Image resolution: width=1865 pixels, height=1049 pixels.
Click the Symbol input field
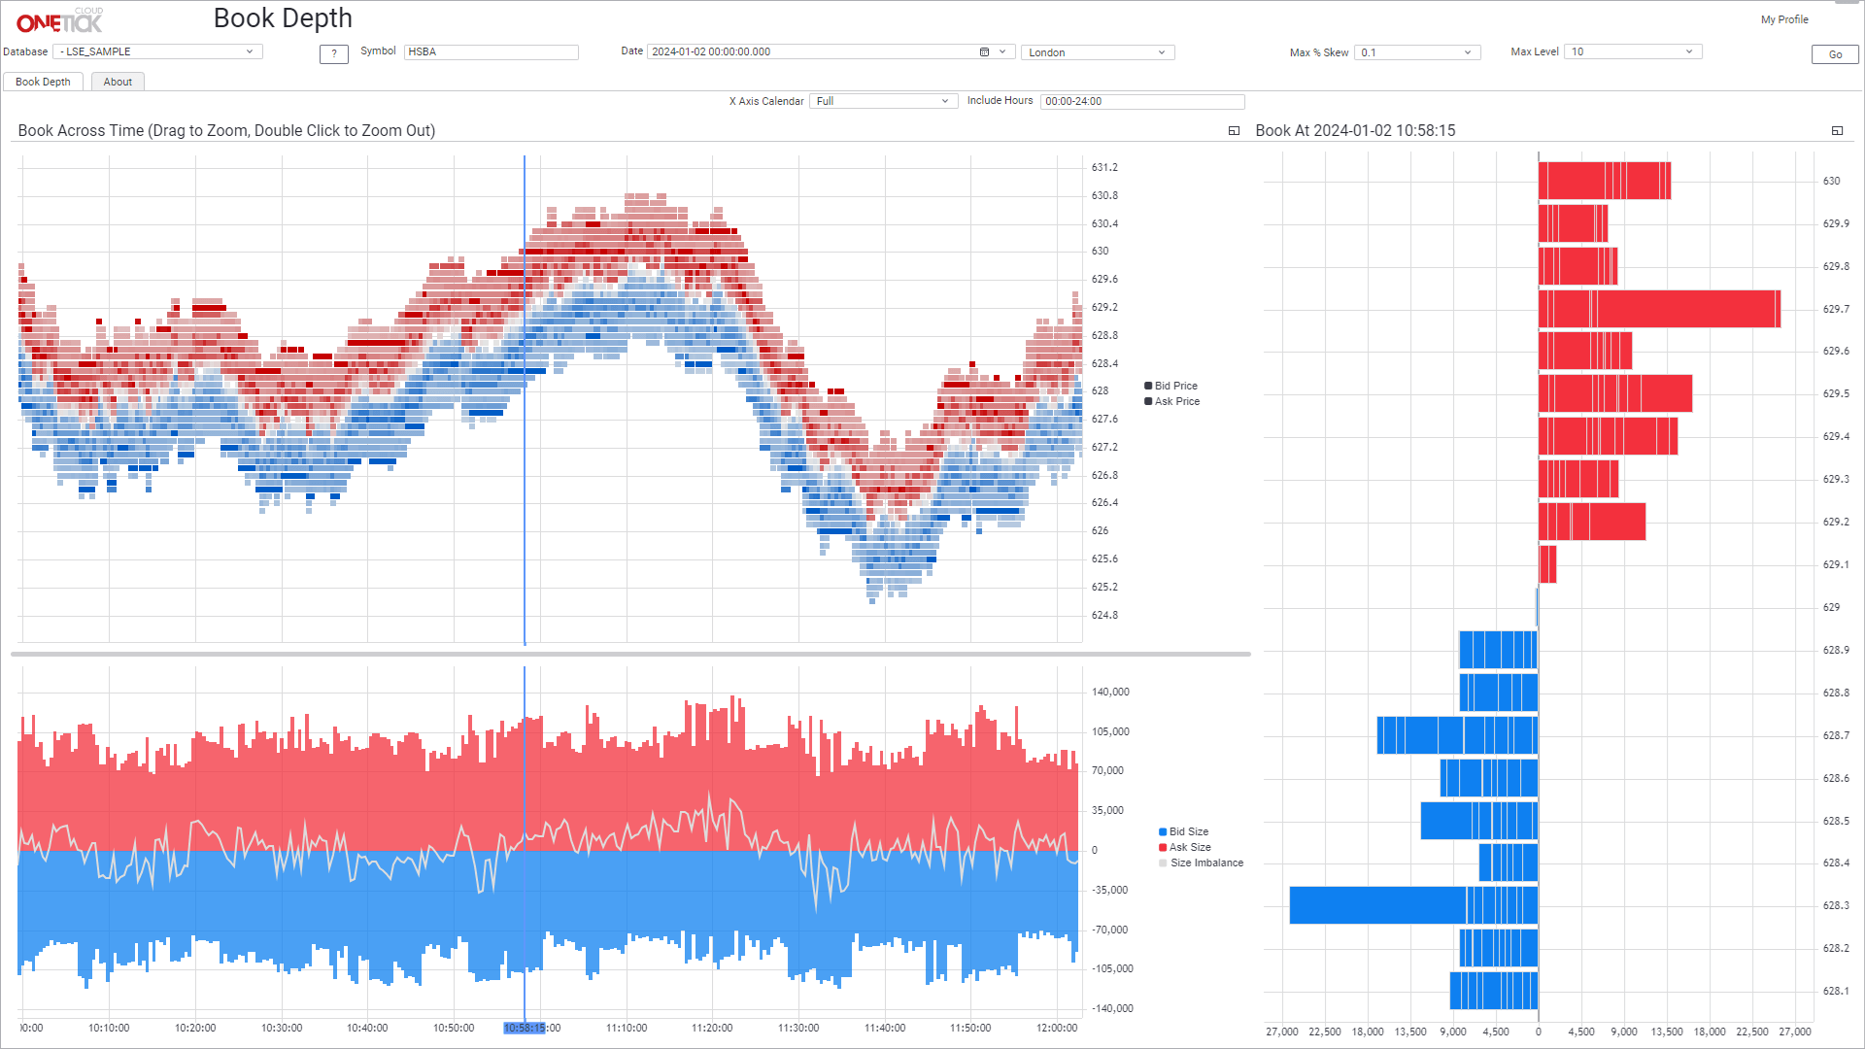tap(491, 52)
